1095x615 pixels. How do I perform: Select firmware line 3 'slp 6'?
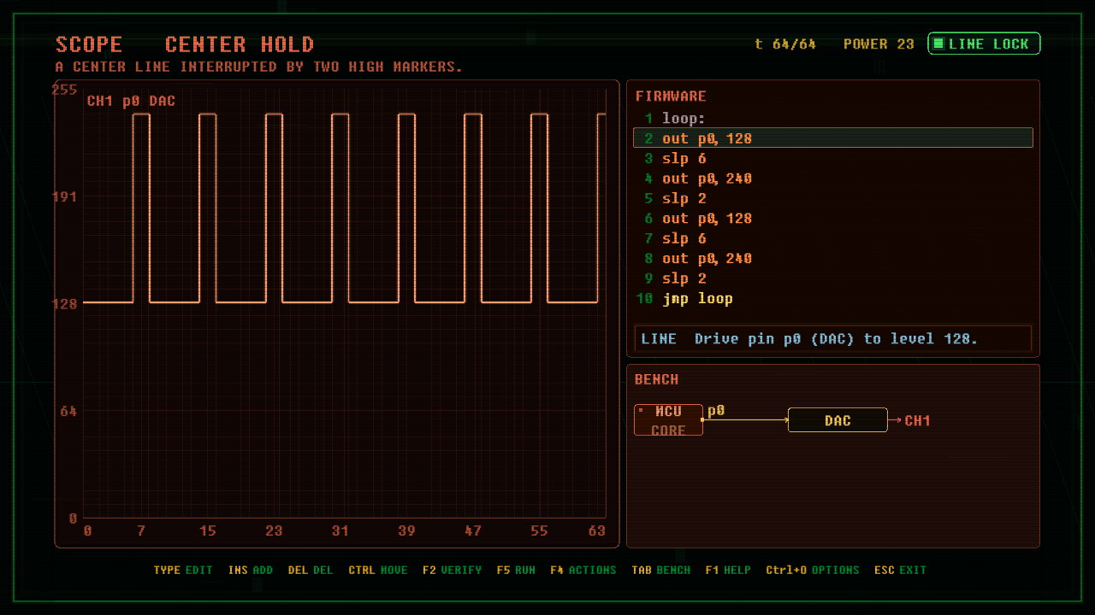[x=832, y=159]
